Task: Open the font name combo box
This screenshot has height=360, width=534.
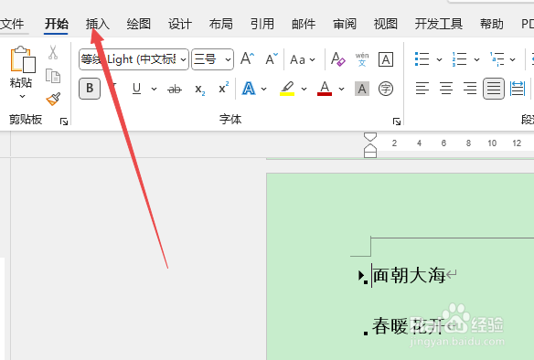Action: pos(133,59)
